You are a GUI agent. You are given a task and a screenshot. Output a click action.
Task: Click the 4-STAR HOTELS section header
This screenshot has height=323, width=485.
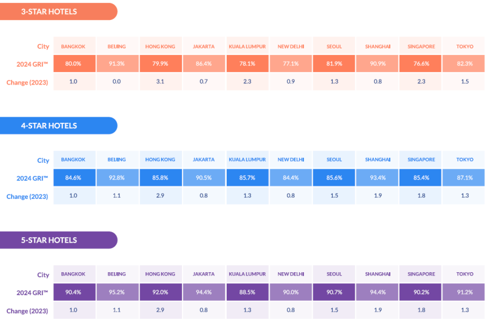tap(48, 126)
